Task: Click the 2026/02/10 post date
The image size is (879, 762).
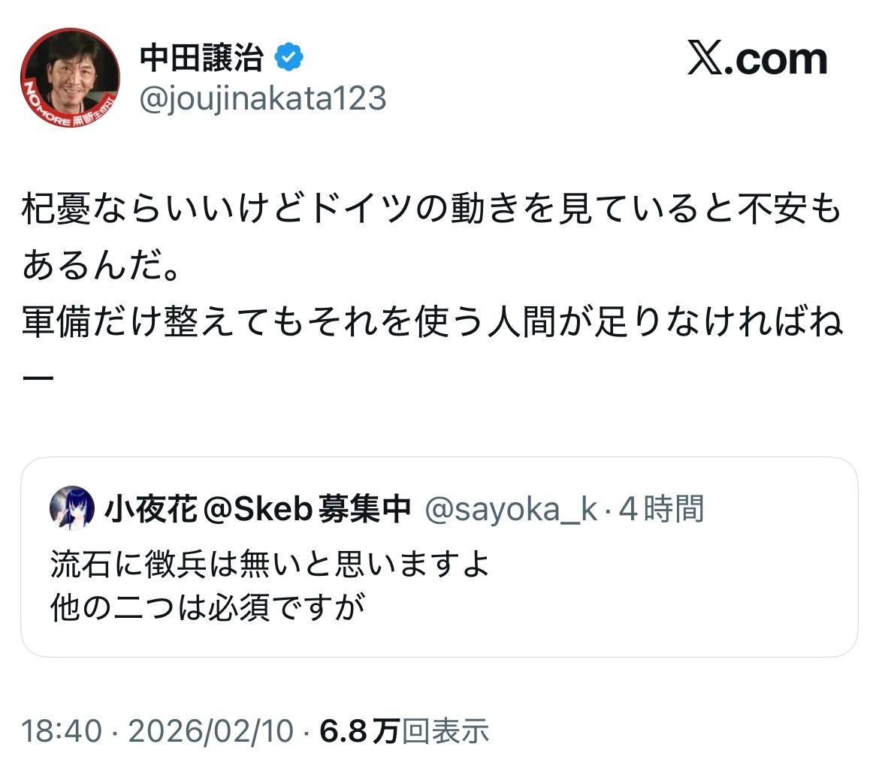Action: click(211, 730)
